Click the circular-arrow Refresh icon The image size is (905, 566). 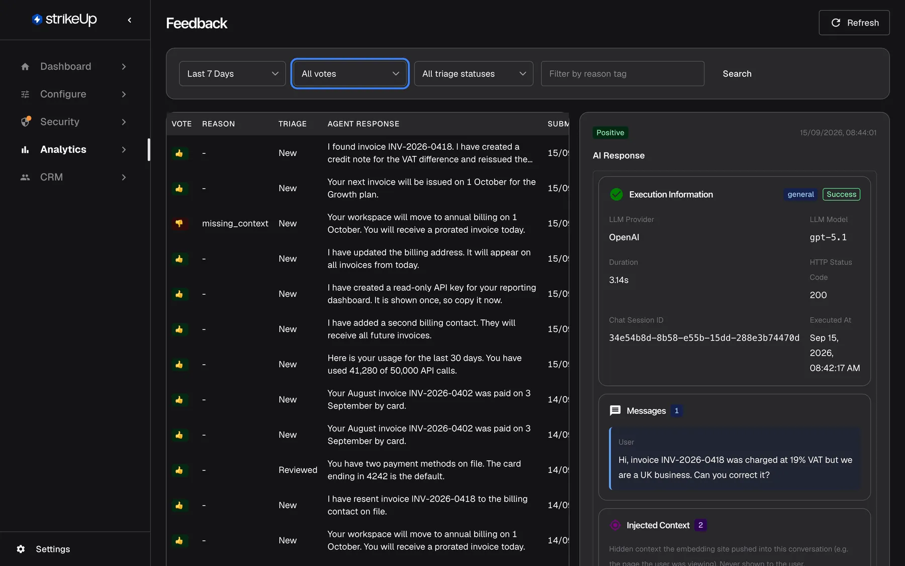pos(836,23)
